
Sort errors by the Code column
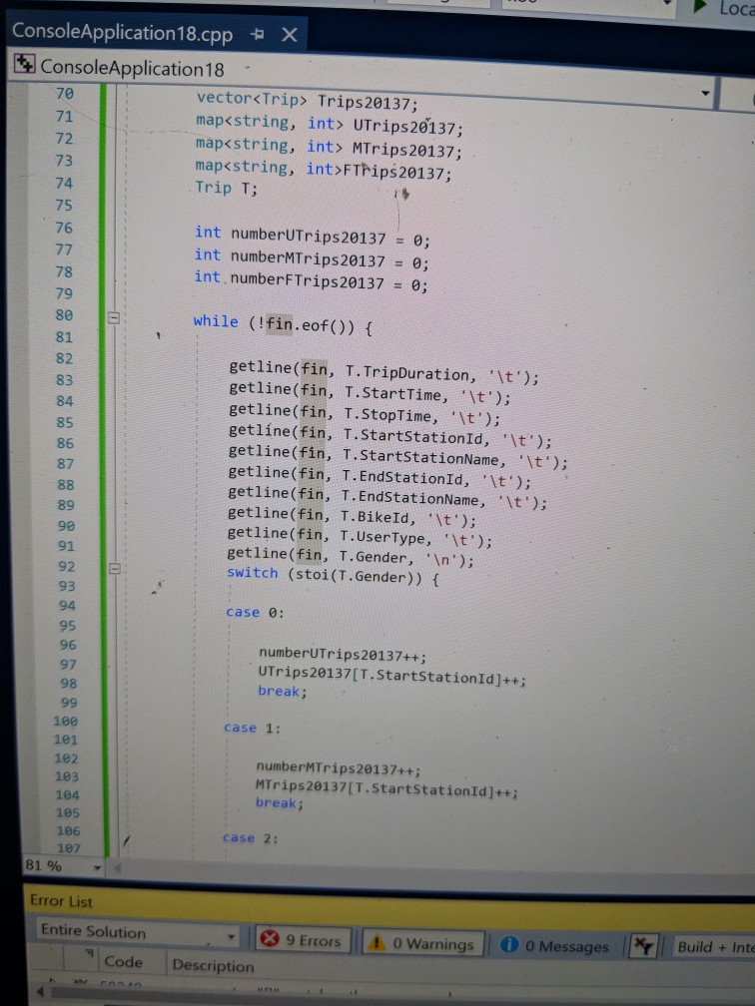pyautogui.click(x=123, y=961)
